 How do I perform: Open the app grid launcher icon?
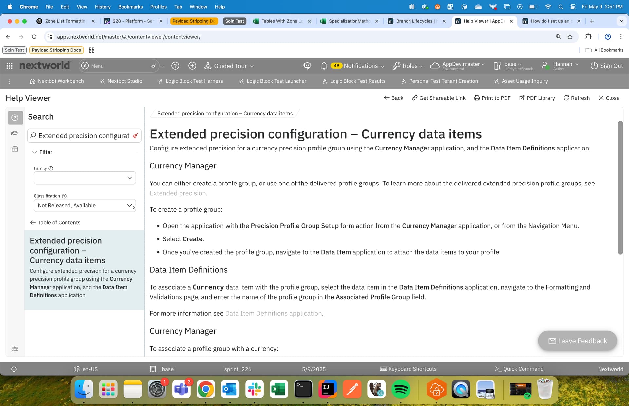(x=10, y=66)
